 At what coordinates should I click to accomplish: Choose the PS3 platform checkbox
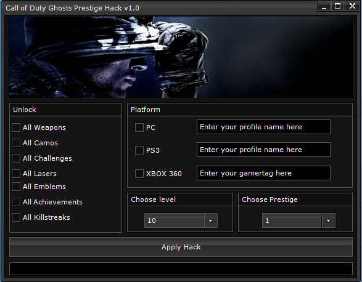pyautogui.click(x=139, y=150)
